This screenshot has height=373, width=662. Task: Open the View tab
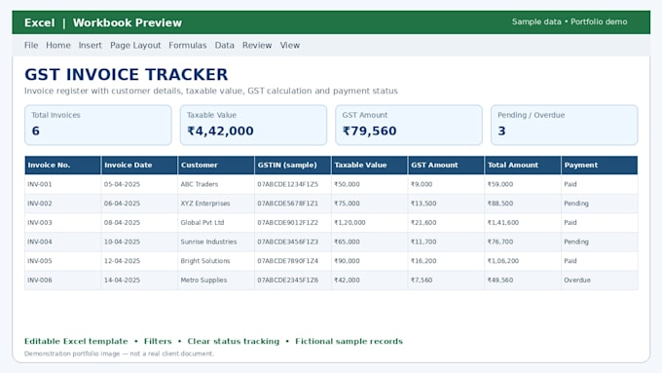[290, 45]
